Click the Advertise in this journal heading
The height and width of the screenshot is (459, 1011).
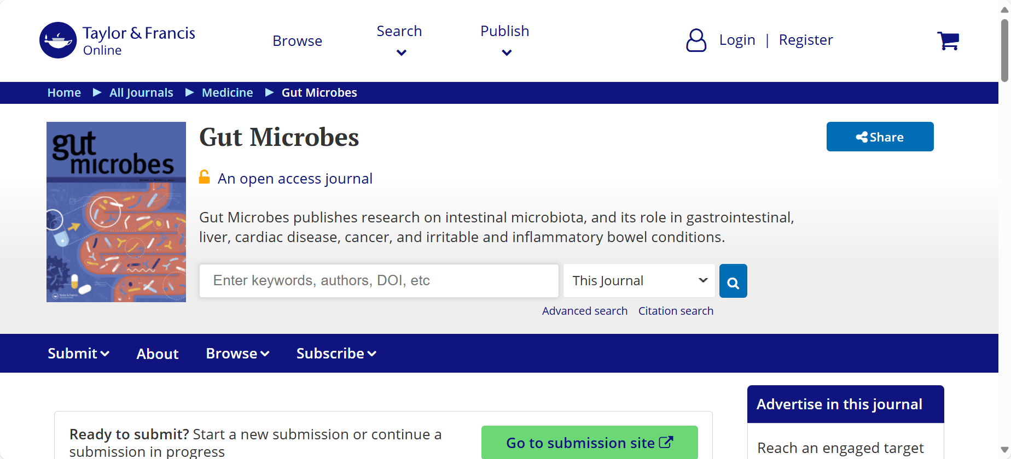[839, 404]
